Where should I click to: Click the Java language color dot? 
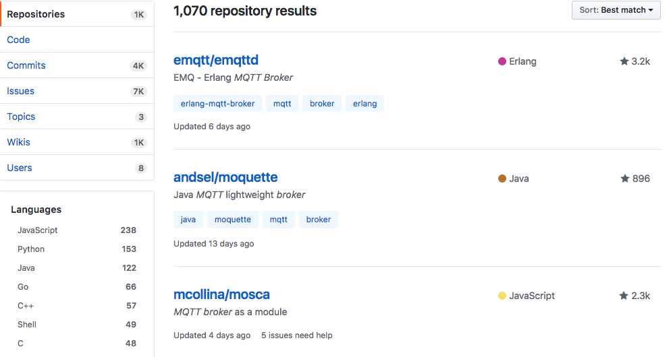[x=502, y=178]
